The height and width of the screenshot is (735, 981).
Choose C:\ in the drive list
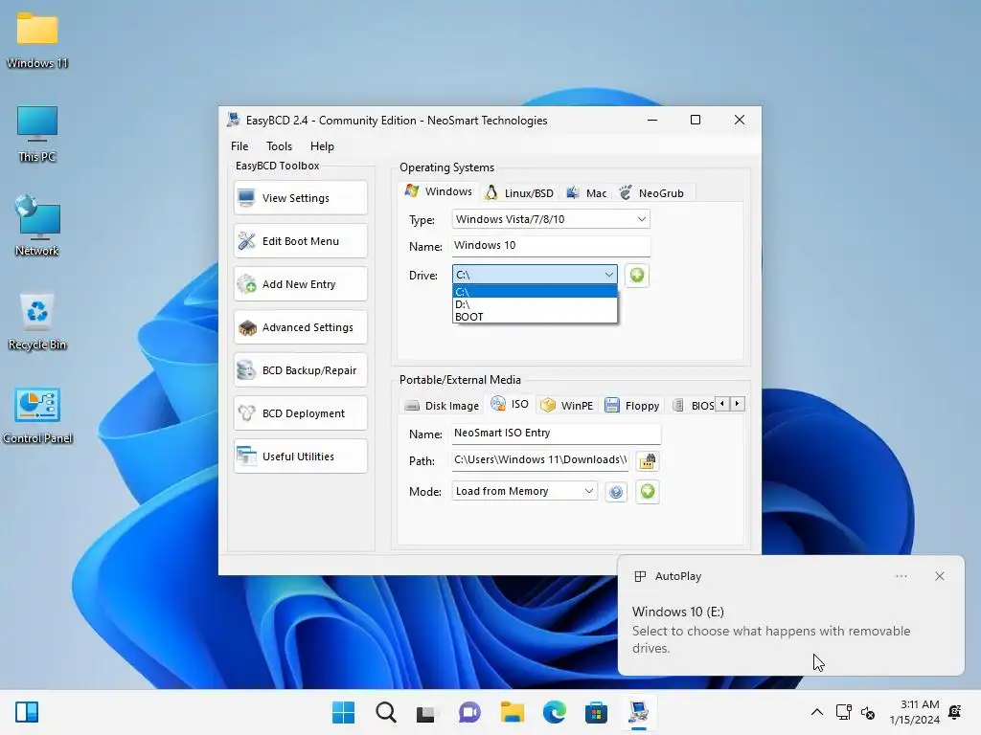click(x=535, y=292)
